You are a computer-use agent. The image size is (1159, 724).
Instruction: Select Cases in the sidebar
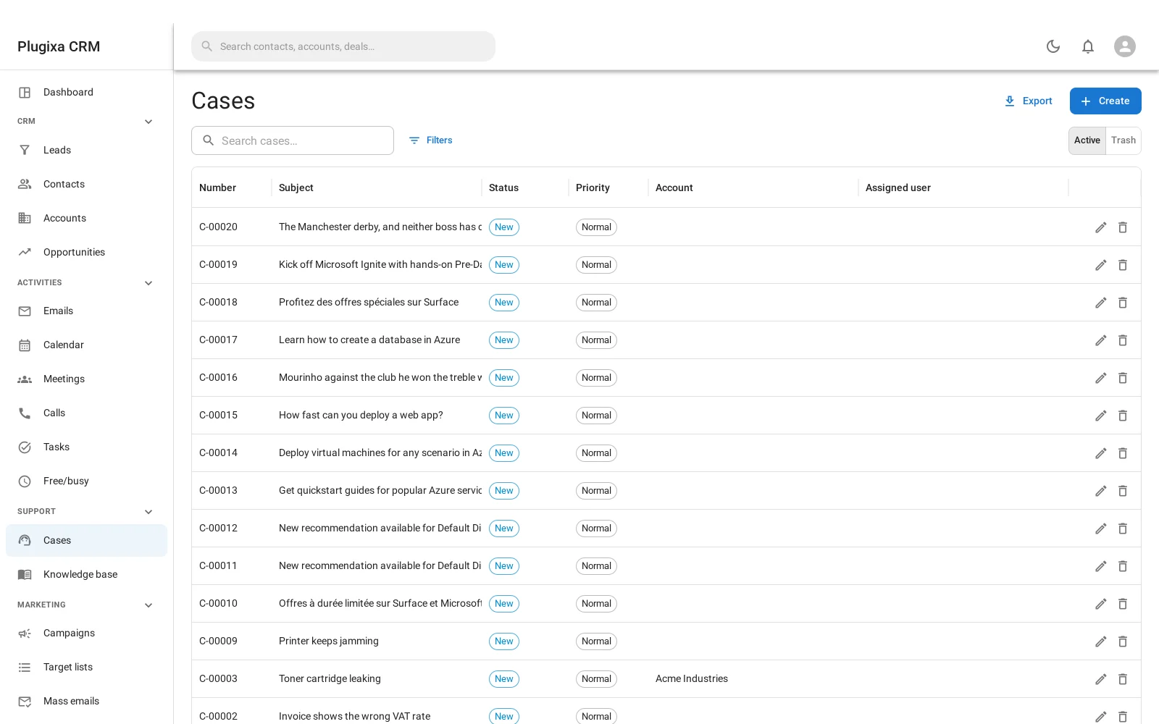click(x=86, y=540)
